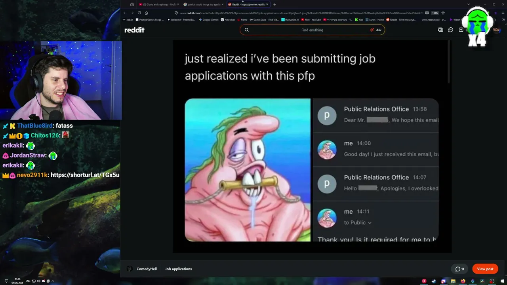Click the Reddit create post plus icon
Image resolution: width=507 pixels, height=285 pixels.
coord(461,30)
